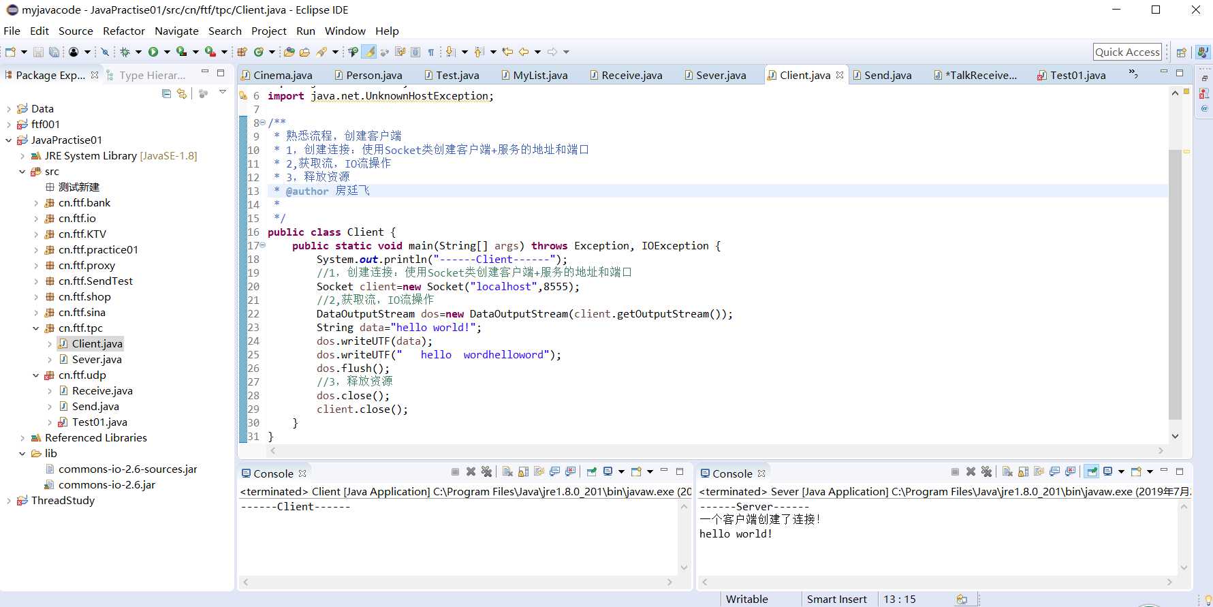Clear the Client console output

pyautogui.click(x=507, y=471)
